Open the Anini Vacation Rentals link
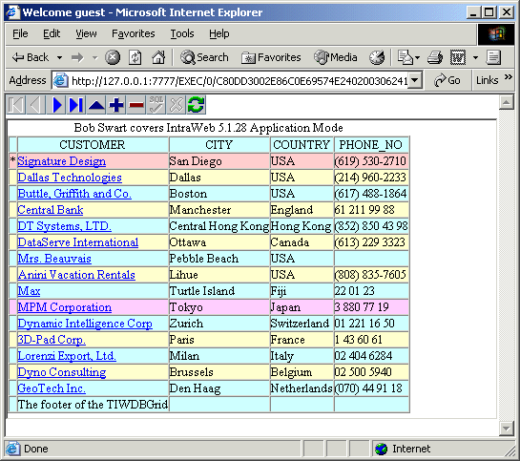520x461 pixels. click(x=76, y=275)
